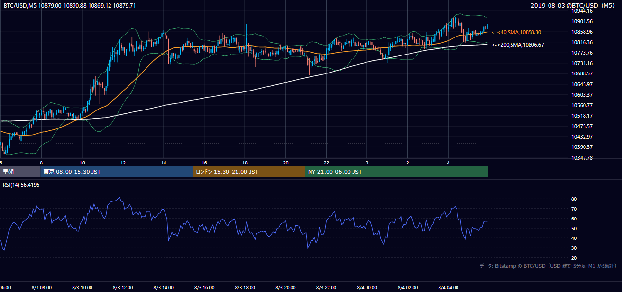Click RSI scale value 80
This screenshot has width=622, height=292.
(574, 199)
